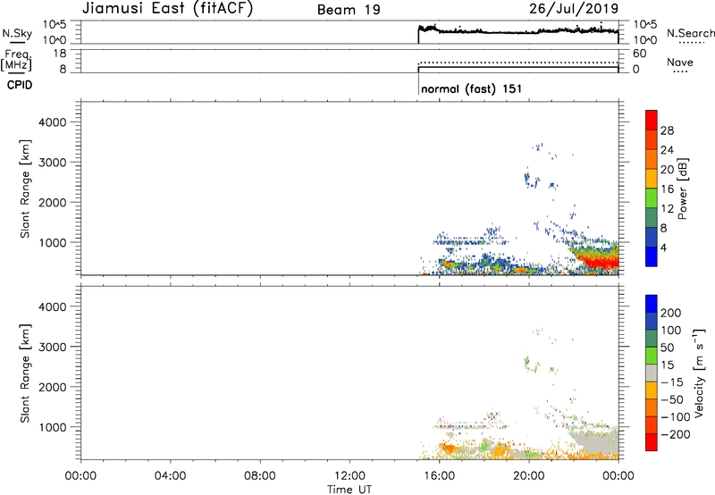This screenshot has height=495, width=715.
Task: Click the gray segment of velocity color bar
Action: pos(652,373)
